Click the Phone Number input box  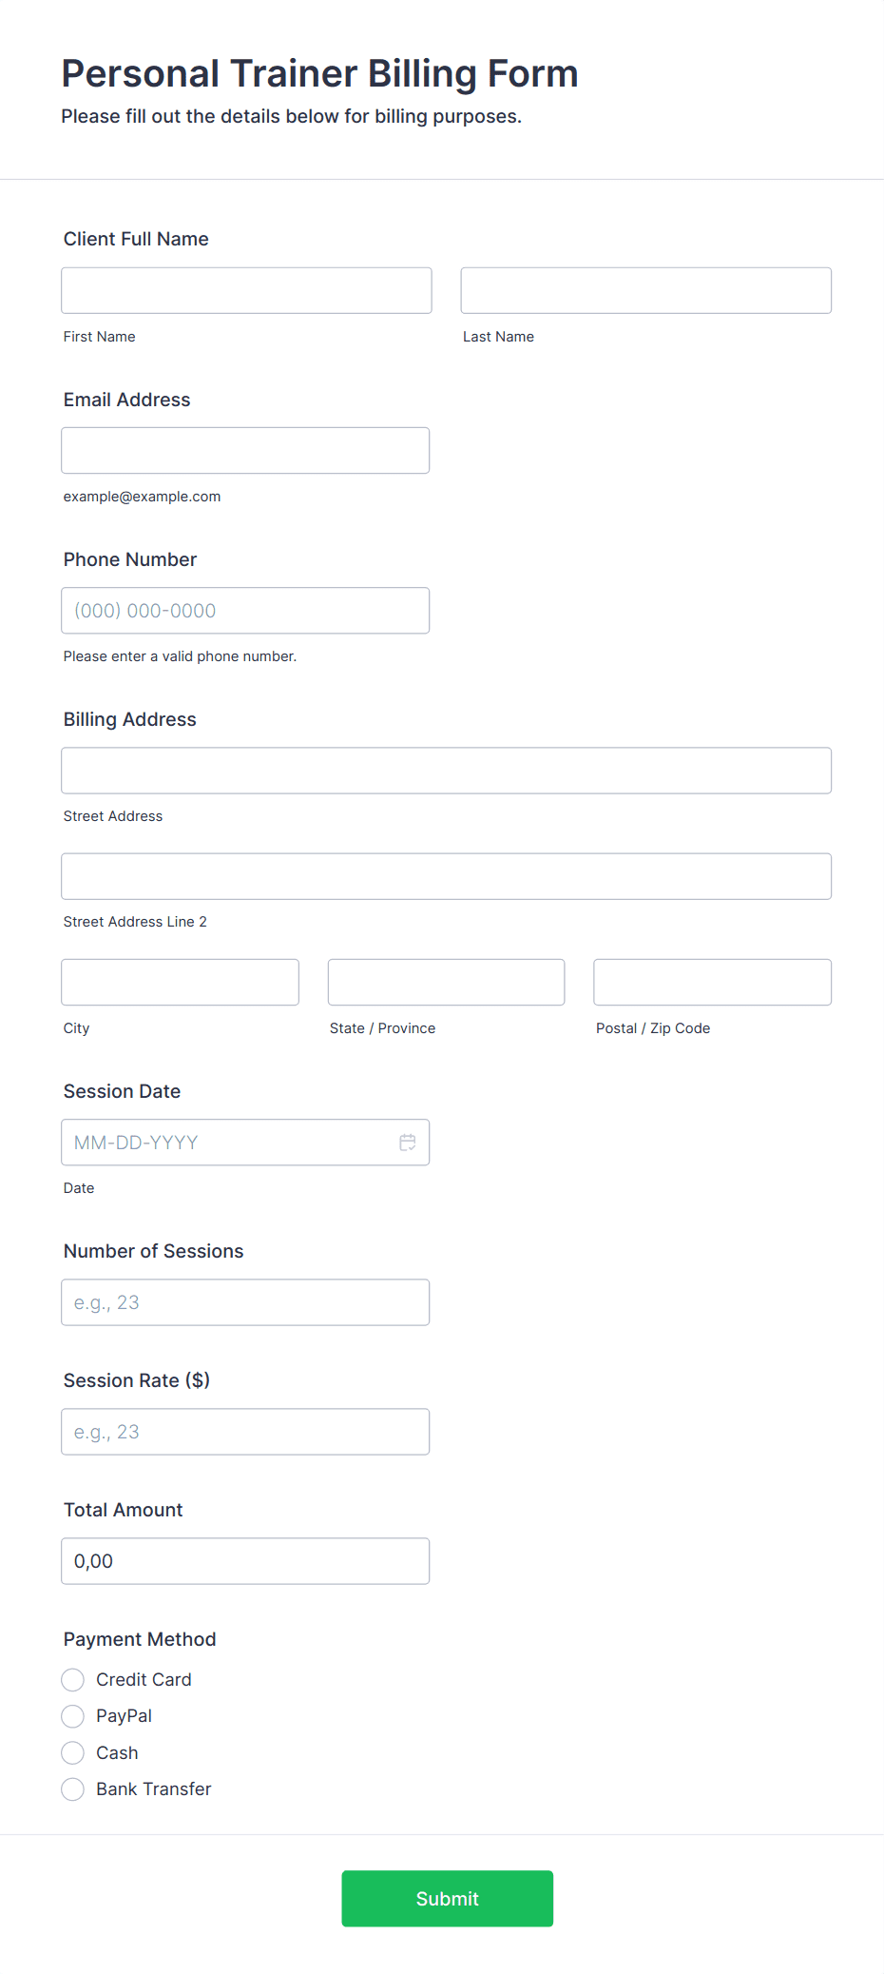pyautogui.click(x=245, y=610)
